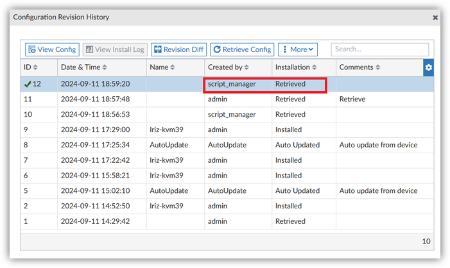Viewport: 450px width, 268px height.
Task: Click Retrieved status in revision 1
Action: click(290, 221)
